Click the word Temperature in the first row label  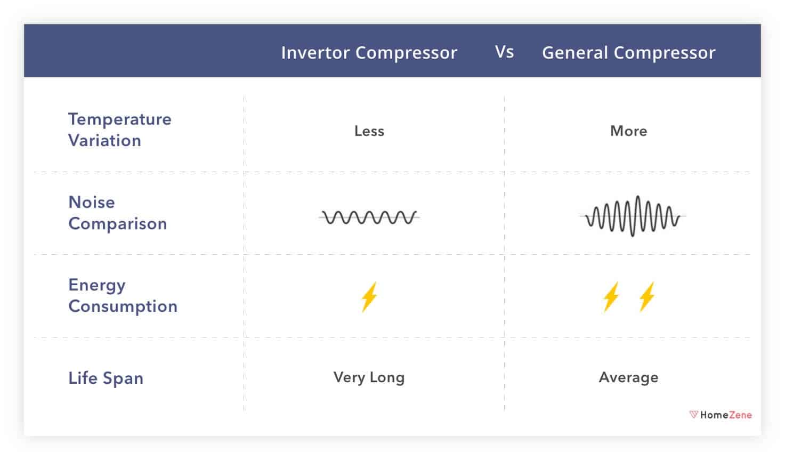point(120,119)
